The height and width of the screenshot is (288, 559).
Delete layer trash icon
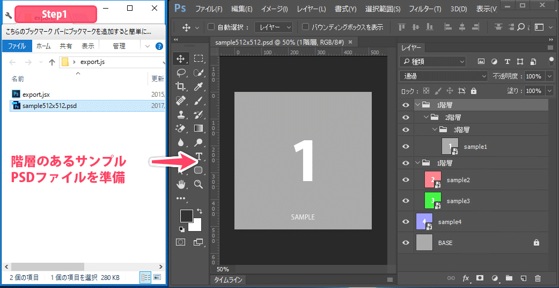tap(538, 278)
